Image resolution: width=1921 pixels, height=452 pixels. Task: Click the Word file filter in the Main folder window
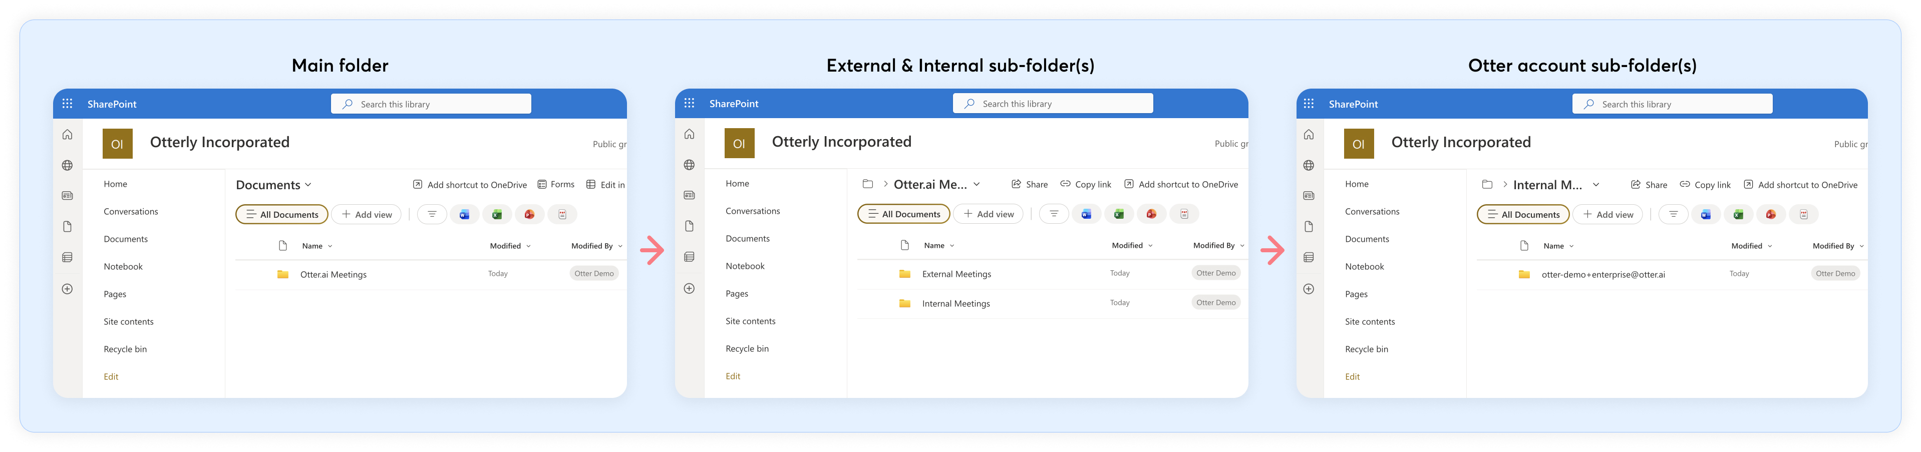click(464, 215)
